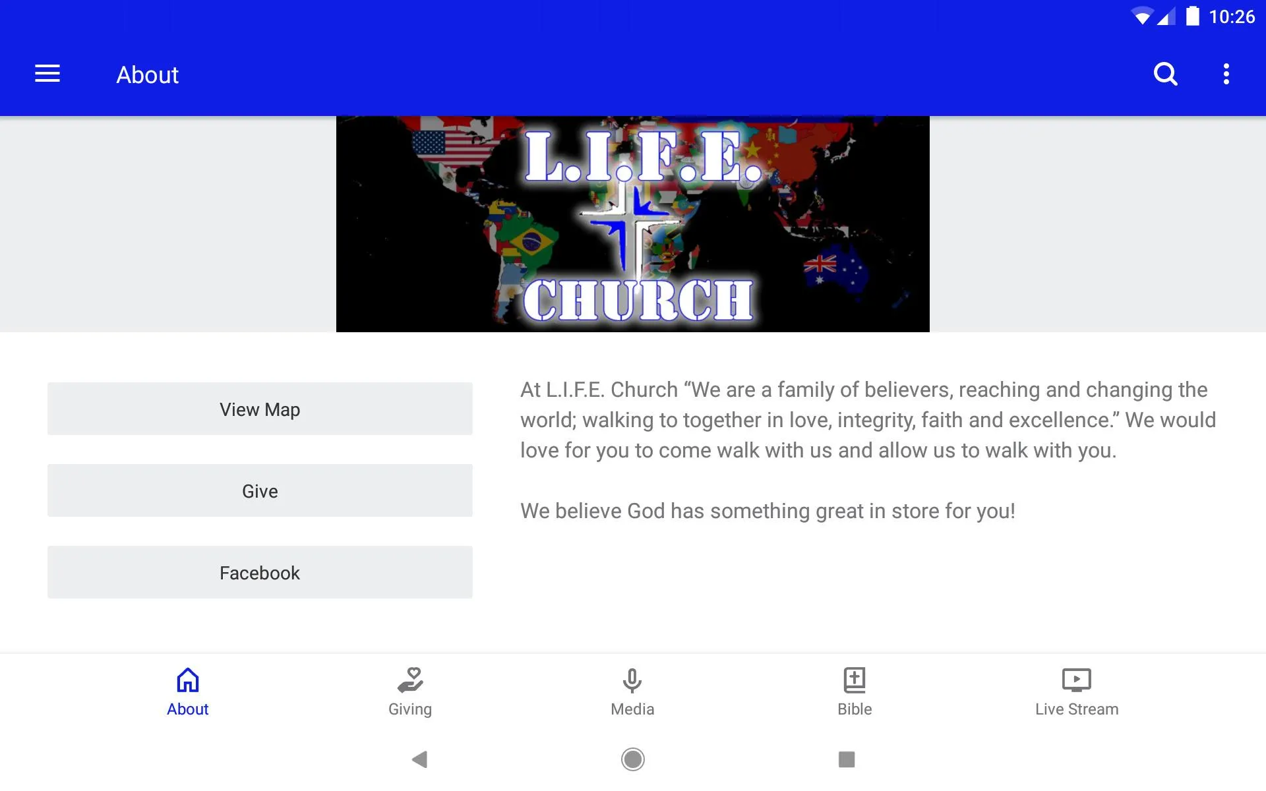Tap the Giving heart icon

pyautogui.click(x=409, y=679)
